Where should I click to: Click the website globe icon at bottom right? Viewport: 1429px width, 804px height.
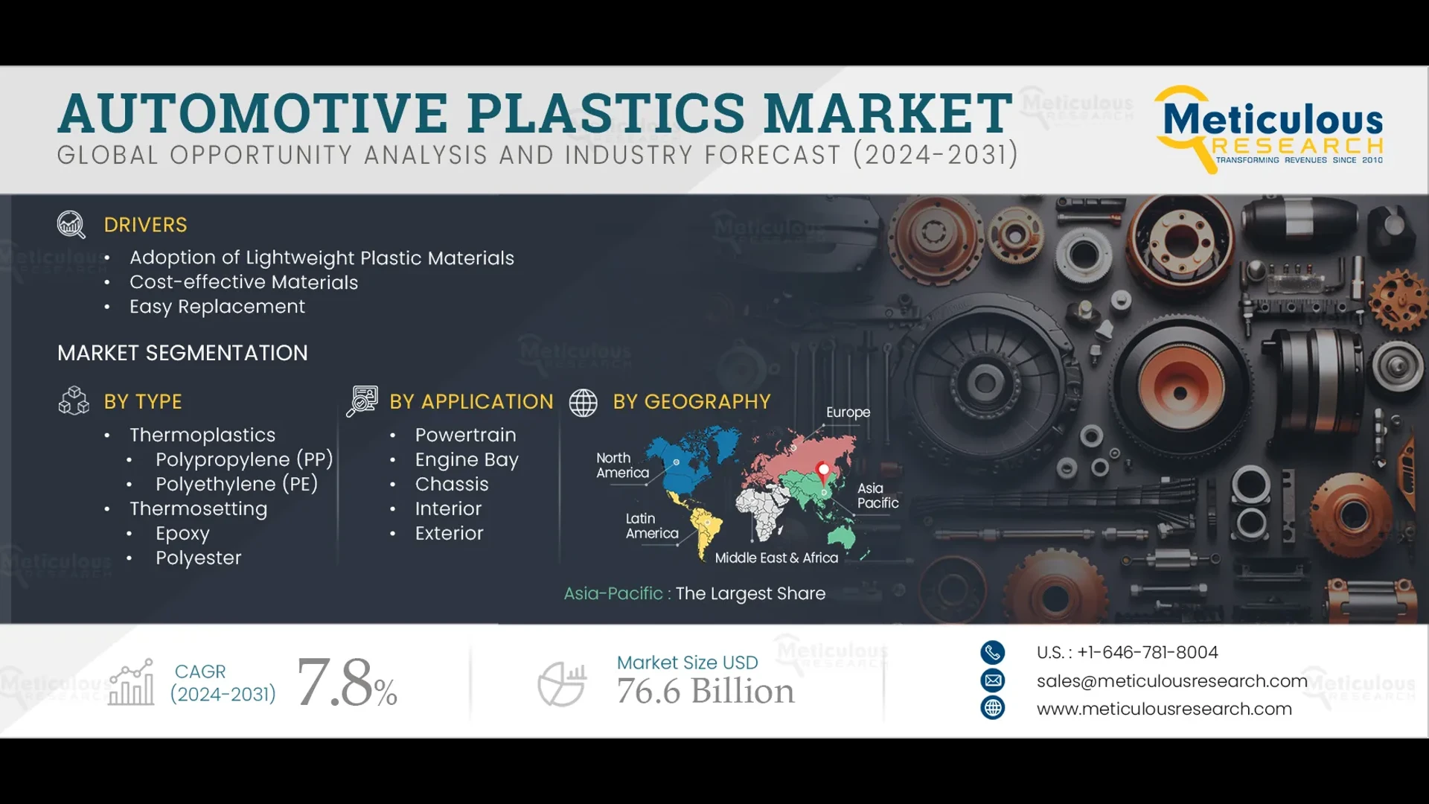[x=993, y=709]
